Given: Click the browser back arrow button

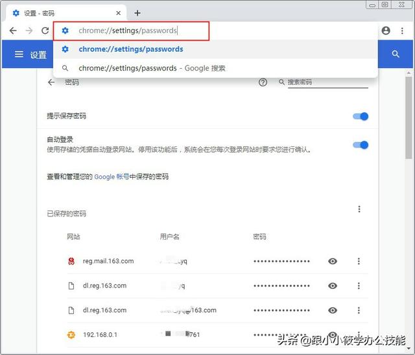Looking at the screenshot, I should point(13,30).
